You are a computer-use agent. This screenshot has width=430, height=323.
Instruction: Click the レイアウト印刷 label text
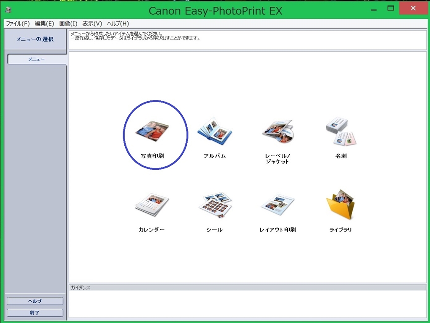pos(278,229)
